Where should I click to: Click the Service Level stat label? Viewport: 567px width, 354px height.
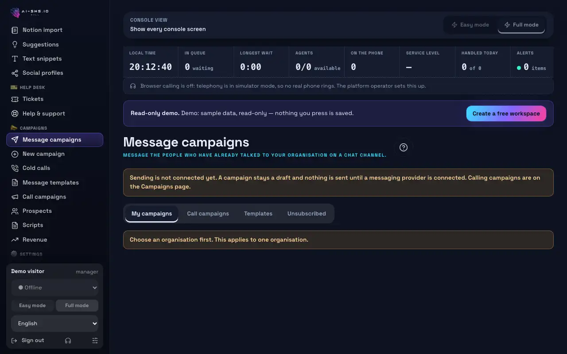[423, 53]
